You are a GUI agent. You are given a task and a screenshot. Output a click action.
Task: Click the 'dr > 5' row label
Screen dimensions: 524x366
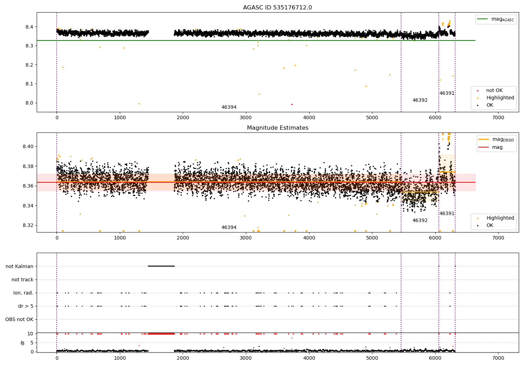point(26,306)
